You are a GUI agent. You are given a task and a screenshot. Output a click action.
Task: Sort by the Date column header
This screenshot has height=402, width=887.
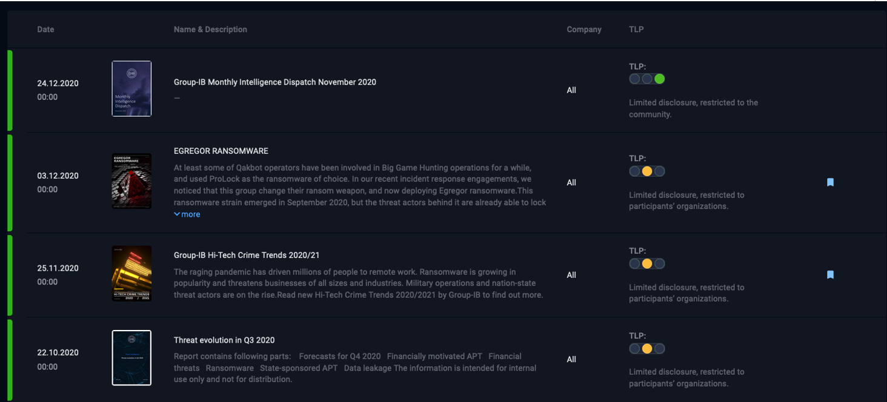click(45, 29)
